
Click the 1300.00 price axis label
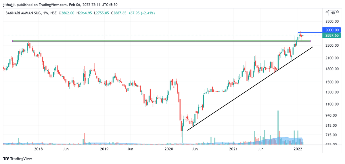point(332,92)
